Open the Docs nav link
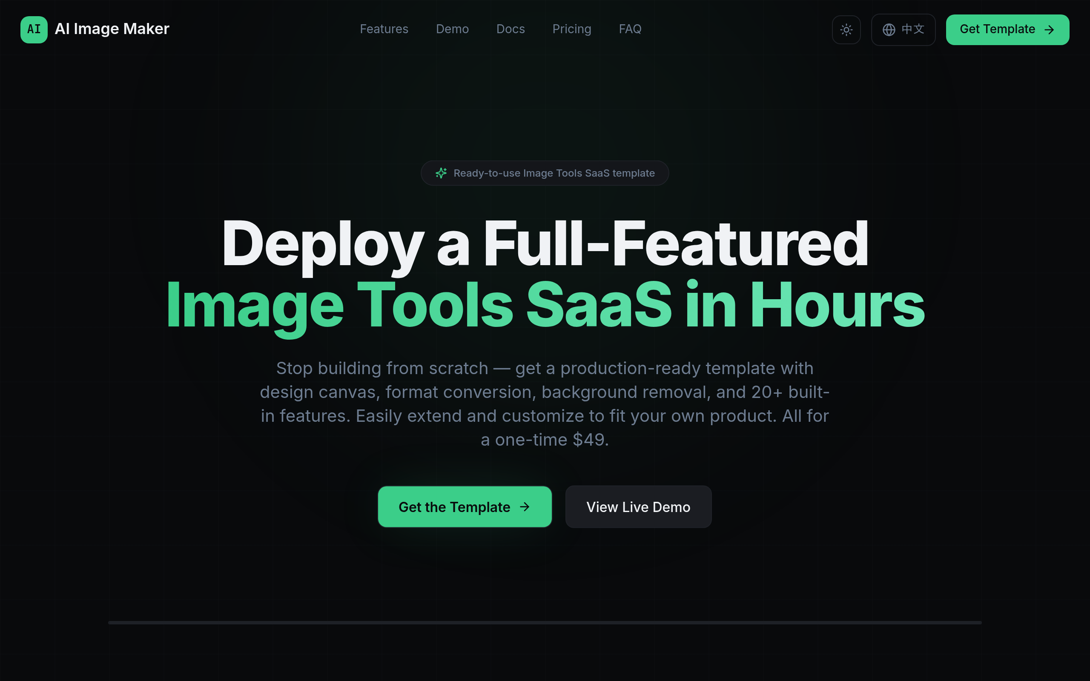Image resolution: width=1090 pixels, height=681 pixels. coord(511,29)
